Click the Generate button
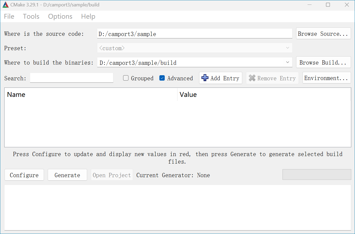 [x=67, y=175]
